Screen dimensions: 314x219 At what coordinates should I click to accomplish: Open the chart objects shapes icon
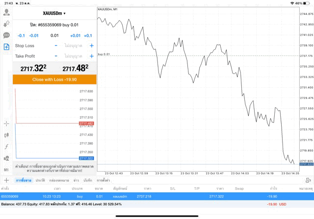[x=7, y=158]
